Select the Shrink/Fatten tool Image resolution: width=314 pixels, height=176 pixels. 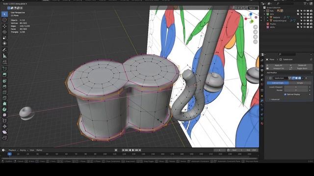click(x=4, y=126)
